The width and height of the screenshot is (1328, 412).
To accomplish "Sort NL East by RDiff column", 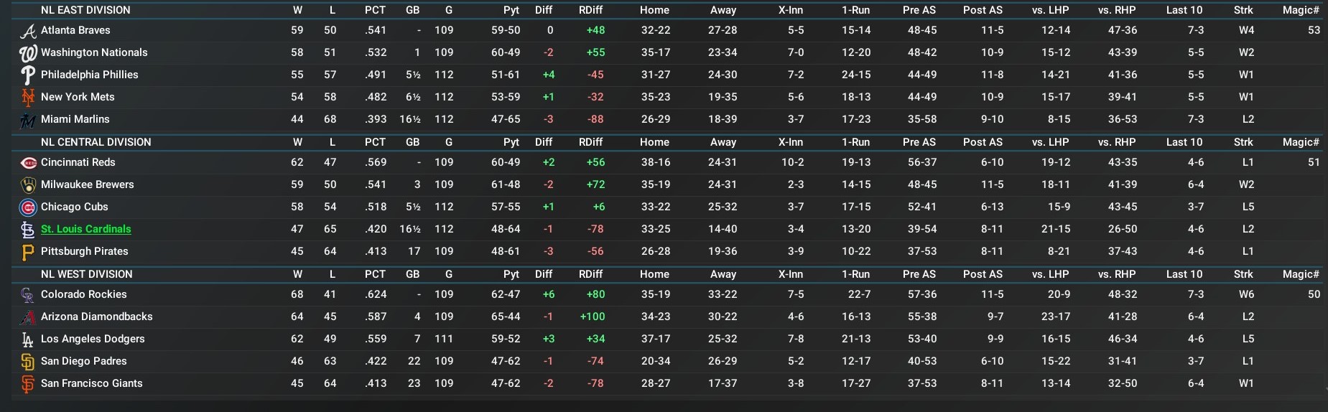I will coord(590,10).
